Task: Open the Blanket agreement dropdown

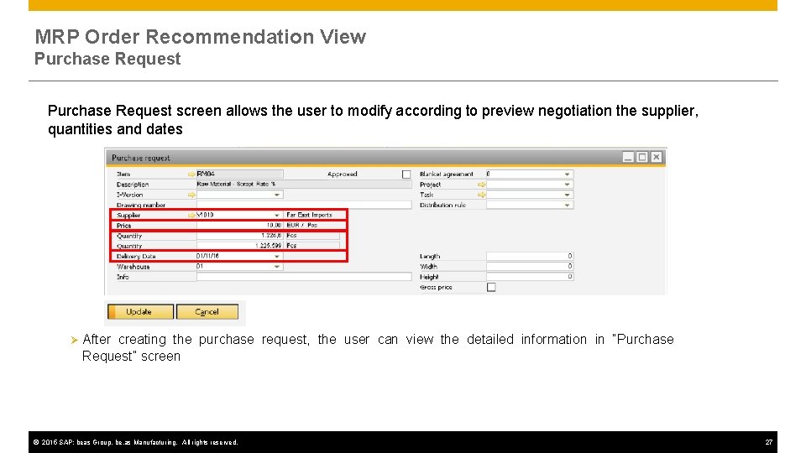Action: (x=567, y=174)
